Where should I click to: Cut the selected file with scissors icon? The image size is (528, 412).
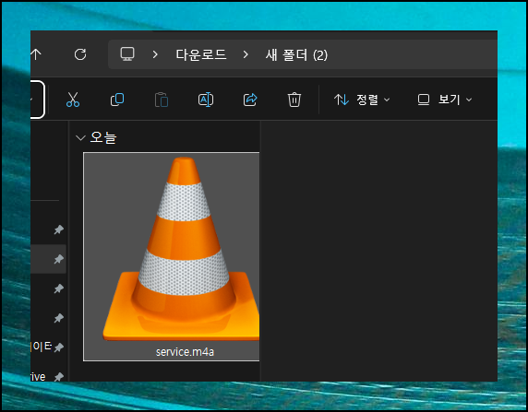click(73, 100)
